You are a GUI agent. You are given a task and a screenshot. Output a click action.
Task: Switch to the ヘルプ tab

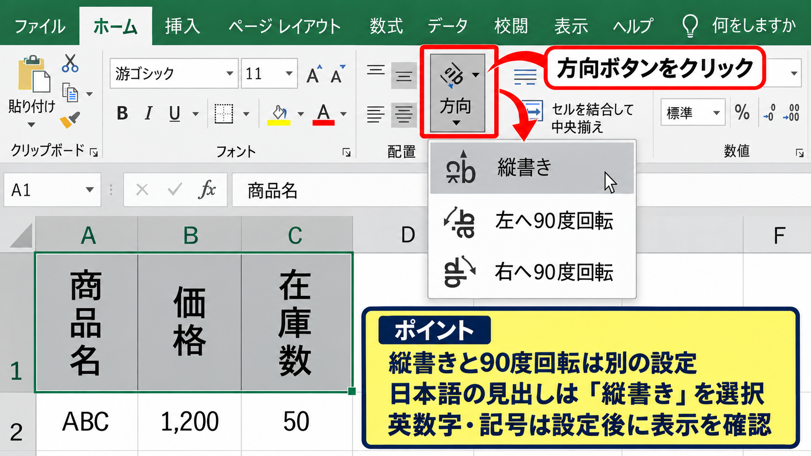click(633, 26)
